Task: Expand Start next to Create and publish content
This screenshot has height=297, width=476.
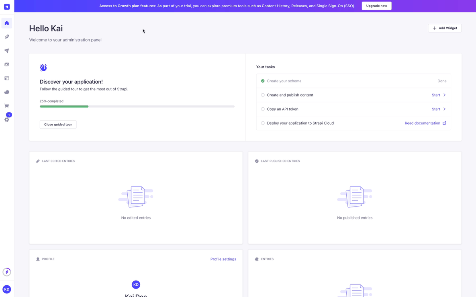Action: [438, 95]
